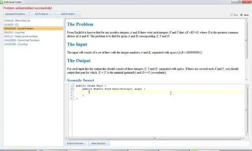Click the editor horizontal scrollbar thumb
Image resolution: width=252 pixels, height=151 pixels.
tap(155, 138)
